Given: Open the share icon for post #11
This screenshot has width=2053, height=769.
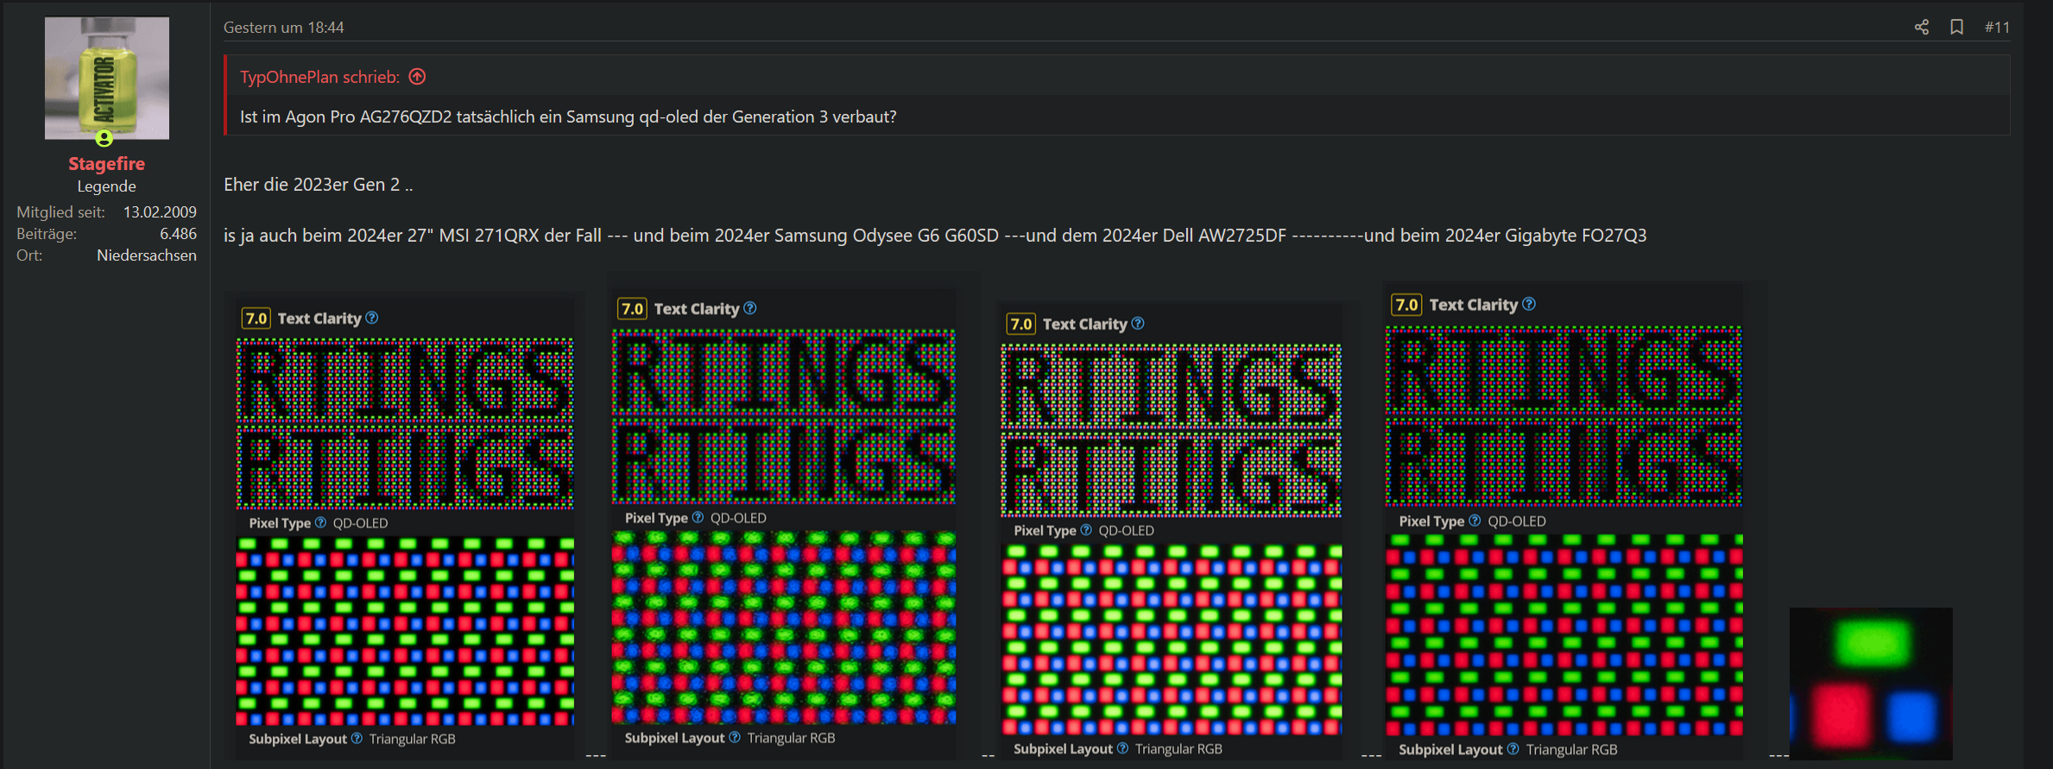Looking at the screenshot, I should pyautogui.click(x=1921, y=28).
